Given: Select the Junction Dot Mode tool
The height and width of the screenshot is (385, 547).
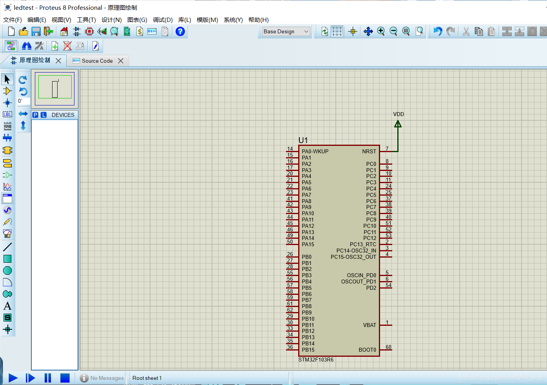Looking at the screenshot, I should [x=7, y=103].
